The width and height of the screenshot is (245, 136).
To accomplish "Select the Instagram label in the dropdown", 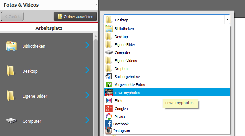I will pos(122,131).
